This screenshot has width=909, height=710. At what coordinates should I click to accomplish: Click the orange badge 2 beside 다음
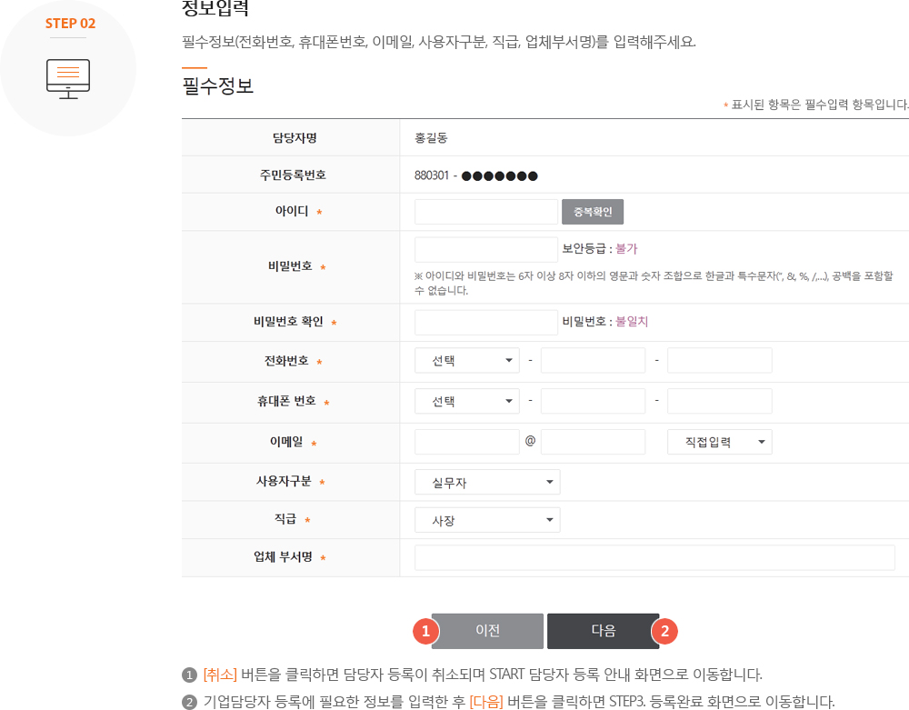664,630
